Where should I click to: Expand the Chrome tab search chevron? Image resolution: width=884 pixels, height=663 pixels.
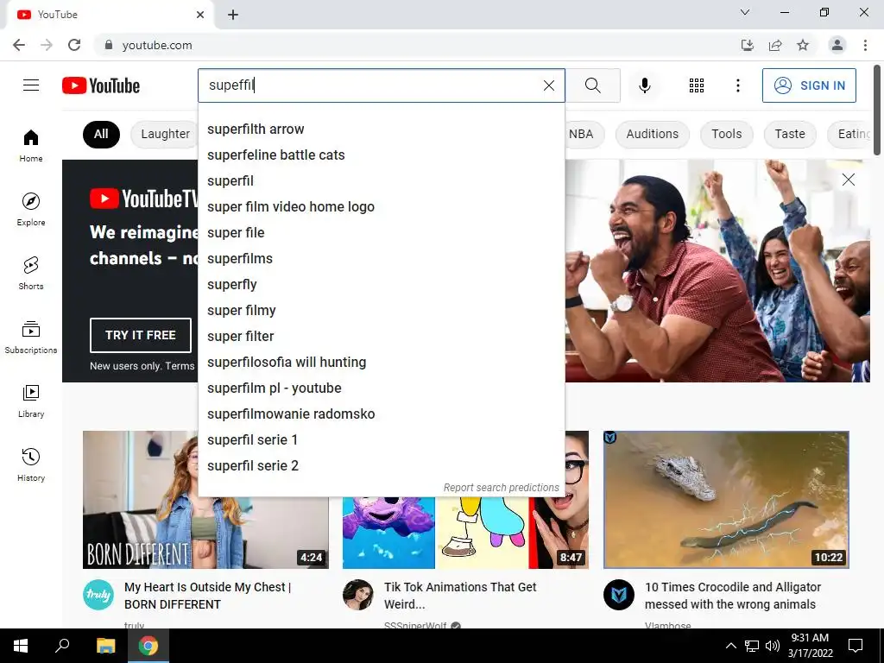tap(745, 12)
